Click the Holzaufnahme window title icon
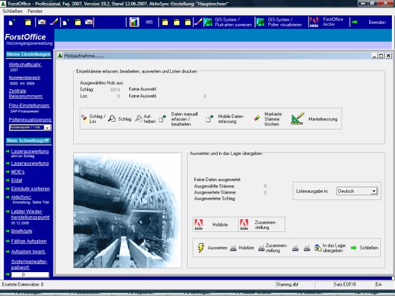Image resolution: width=395 pixels, height=296 pixels. pos(60,56)
